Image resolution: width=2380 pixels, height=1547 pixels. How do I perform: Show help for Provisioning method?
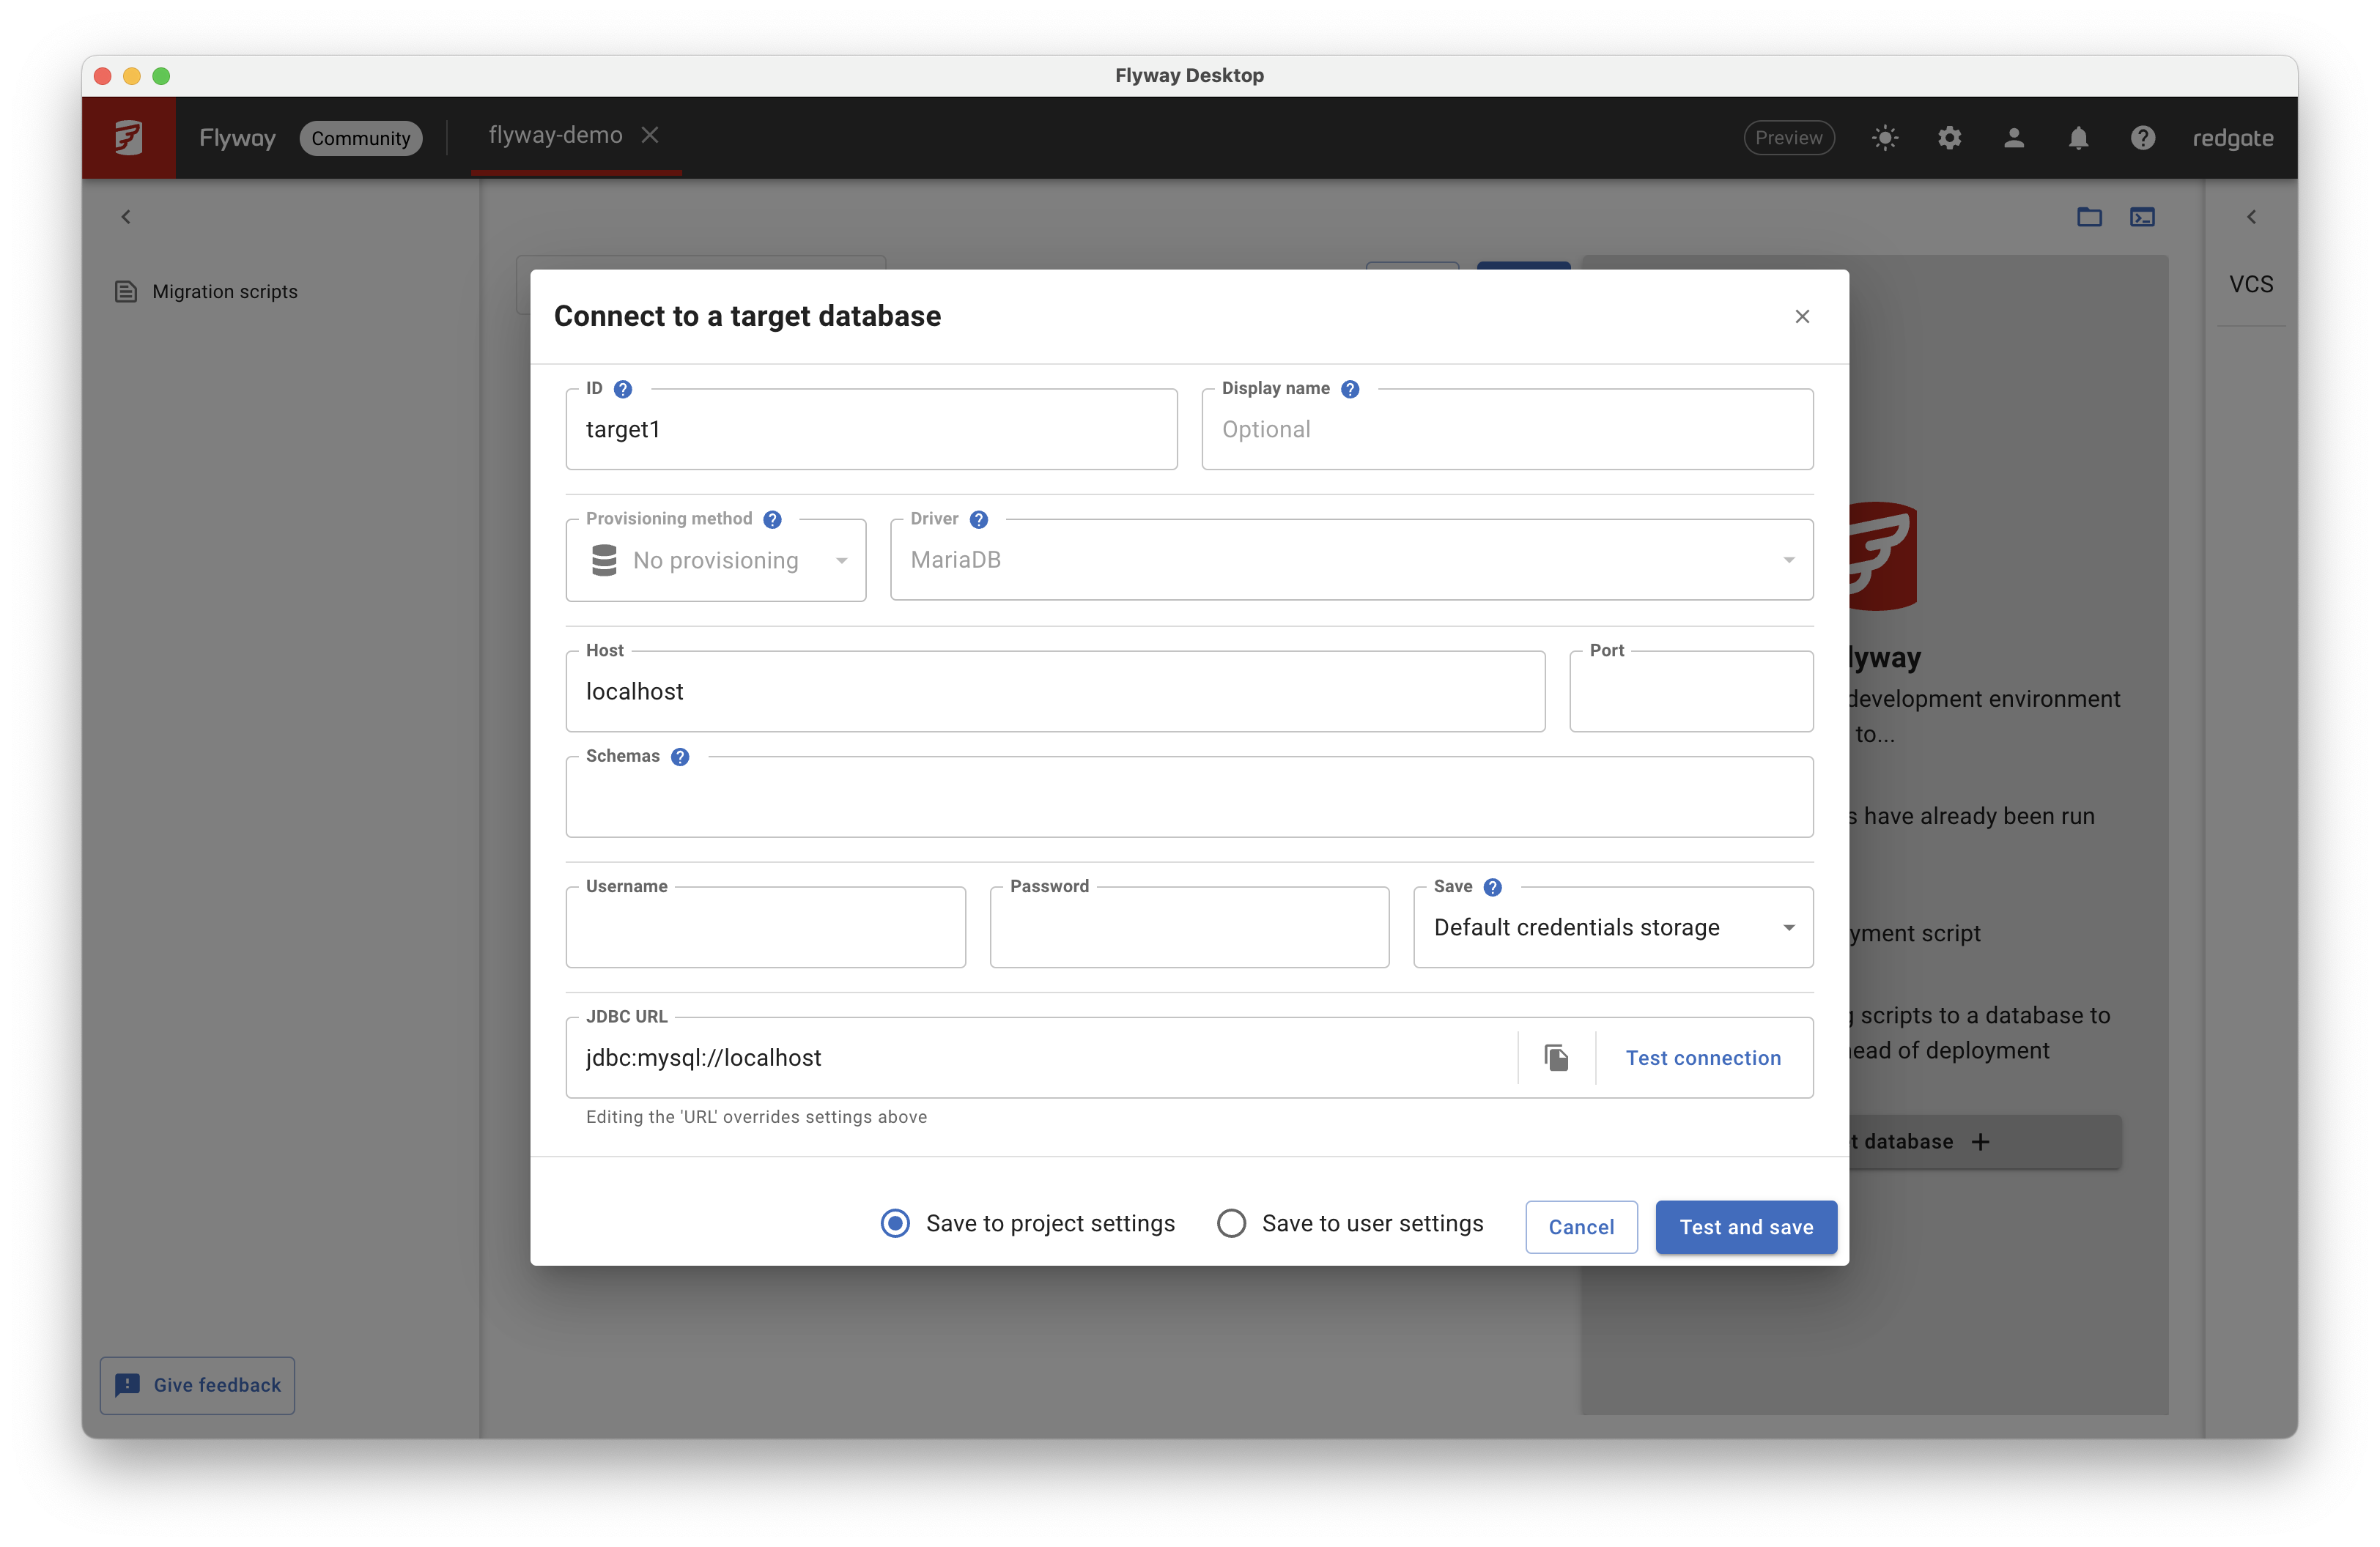(x=772, y=519)
